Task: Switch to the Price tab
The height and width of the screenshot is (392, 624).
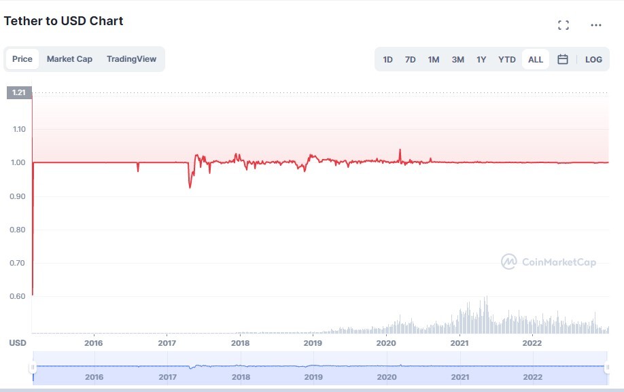Action: coord(22,59)
